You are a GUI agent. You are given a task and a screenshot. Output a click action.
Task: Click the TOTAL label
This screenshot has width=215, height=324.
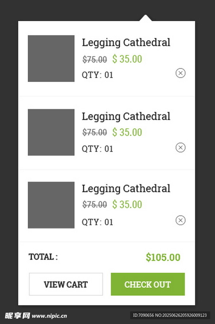pyautogui.click(x=43, y=257)
